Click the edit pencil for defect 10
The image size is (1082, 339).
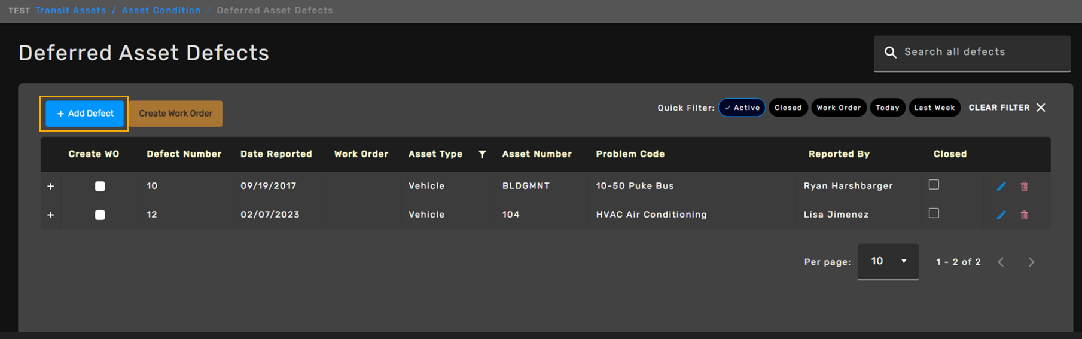point(1001,187)
